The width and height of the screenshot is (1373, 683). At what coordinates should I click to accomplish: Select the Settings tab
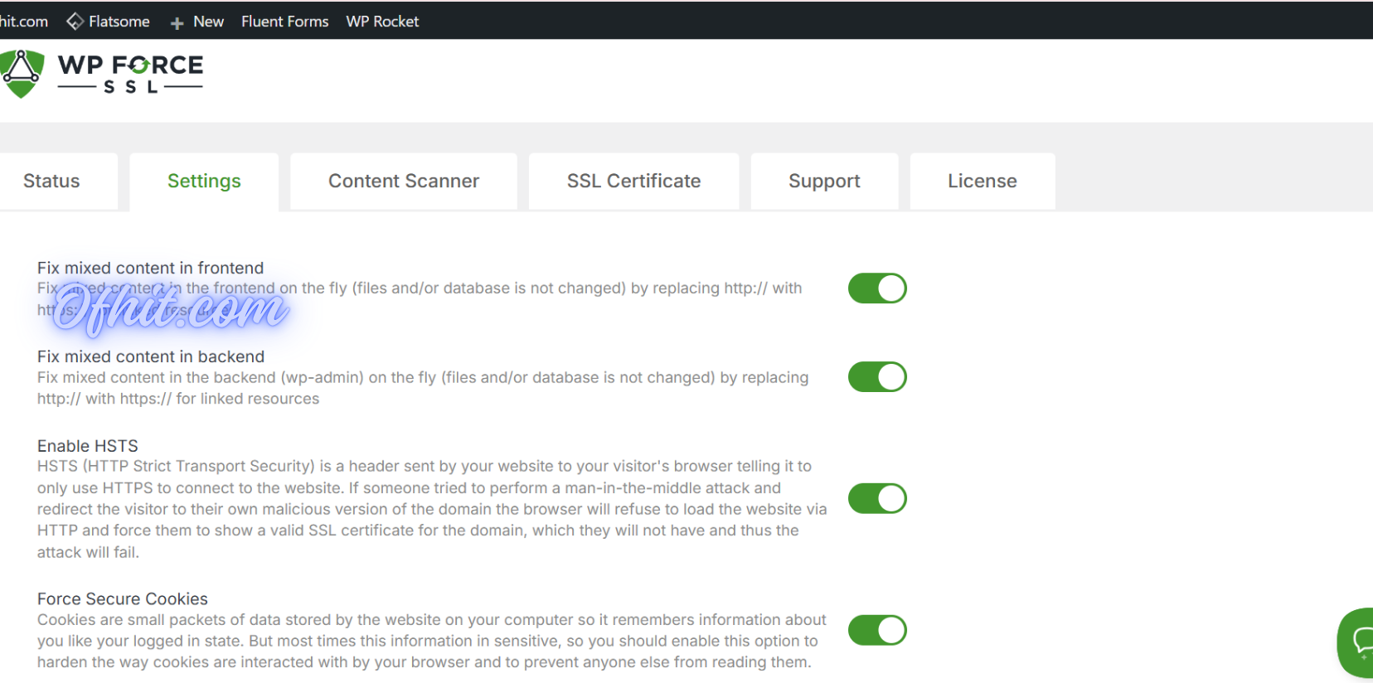tap(204, 182)
